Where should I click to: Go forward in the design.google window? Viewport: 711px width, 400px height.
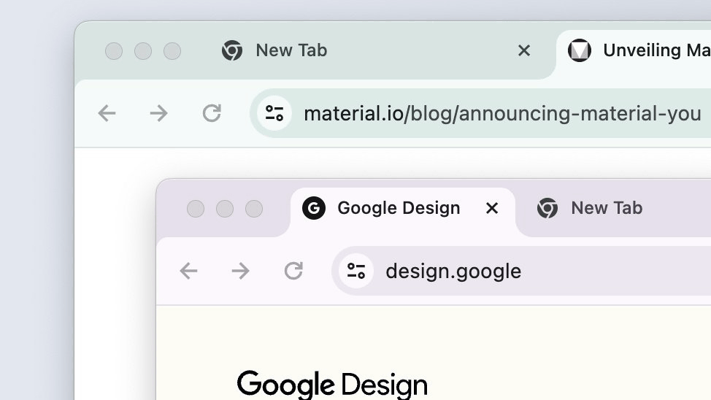coord(240,271)
